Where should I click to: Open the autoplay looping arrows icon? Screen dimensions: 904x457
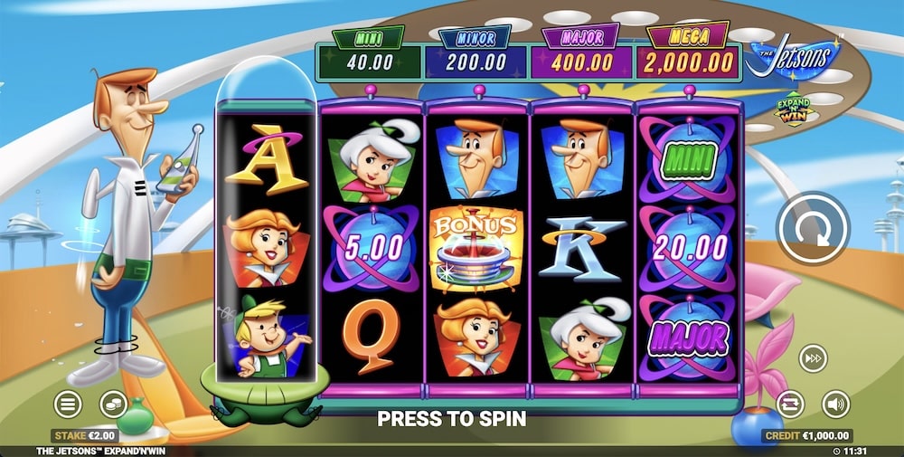point(790,404)
